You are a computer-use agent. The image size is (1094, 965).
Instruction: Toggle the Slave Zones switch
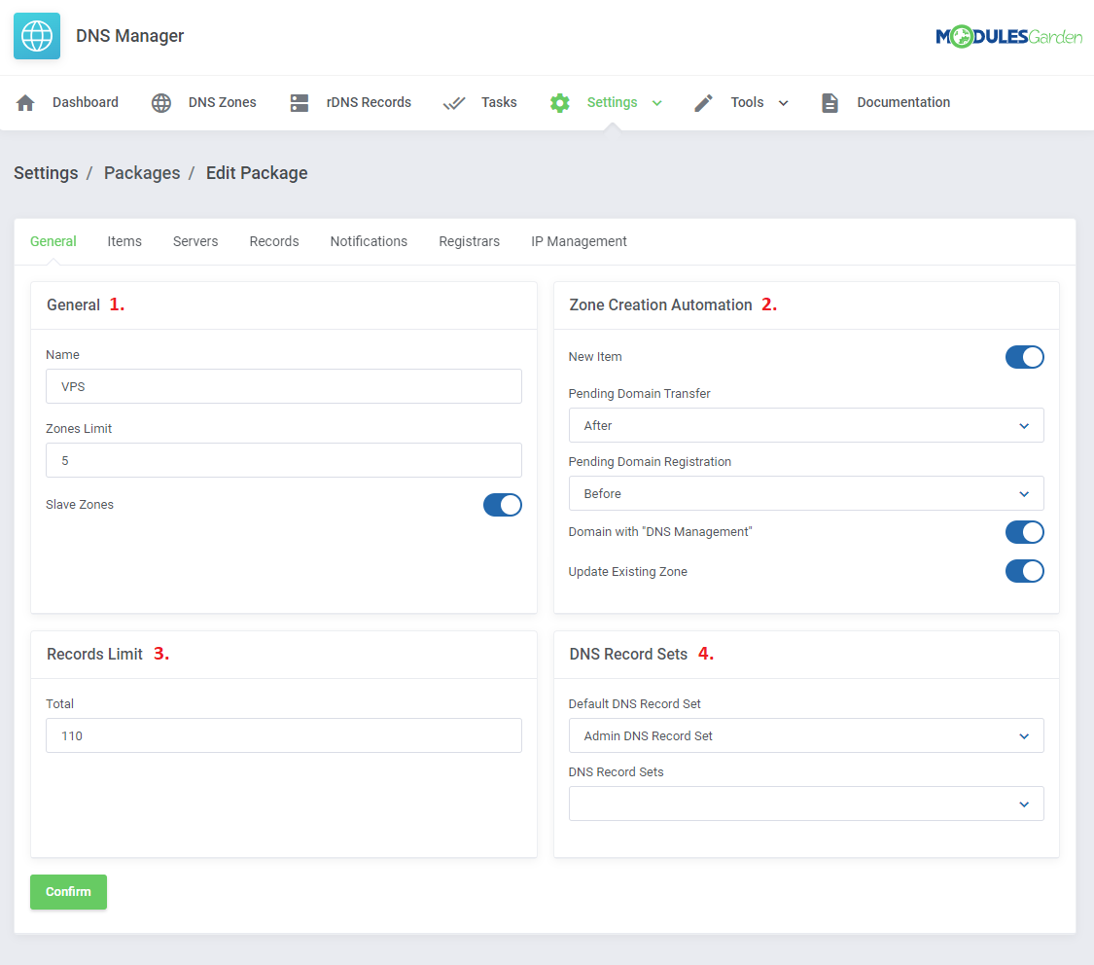pyautogui.click(x=503, y=505)
